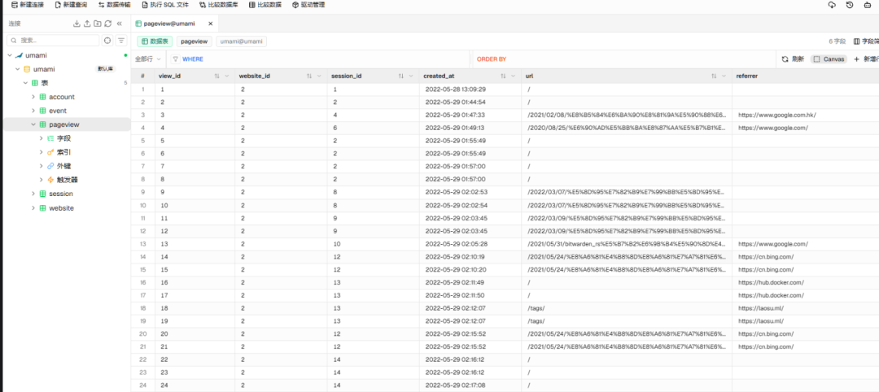Collapse the umami connection node

pyautogui.click(x=10, y=55)
